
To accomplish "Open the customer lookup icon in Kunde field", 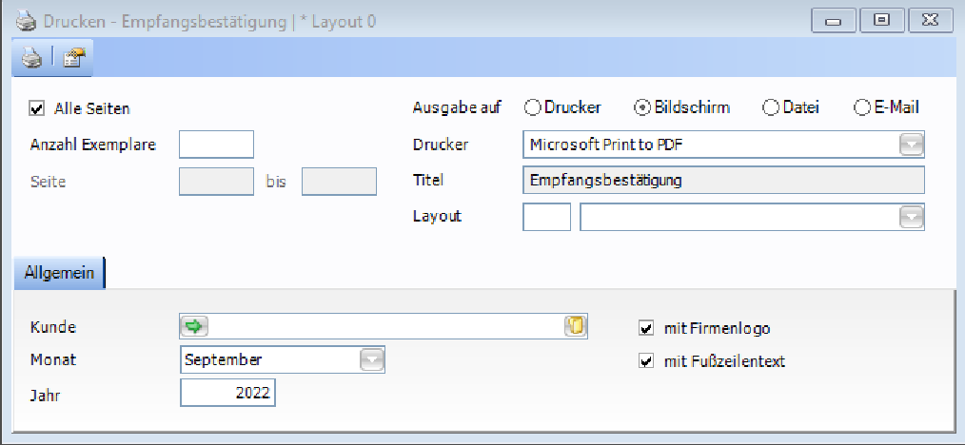I will click(575, 326).
